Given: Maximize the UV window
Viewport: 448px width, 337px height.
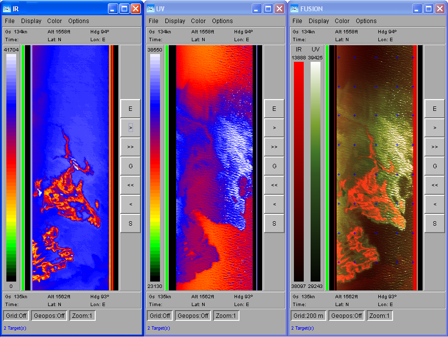Looking at the screenshot, I should [268, 9].
